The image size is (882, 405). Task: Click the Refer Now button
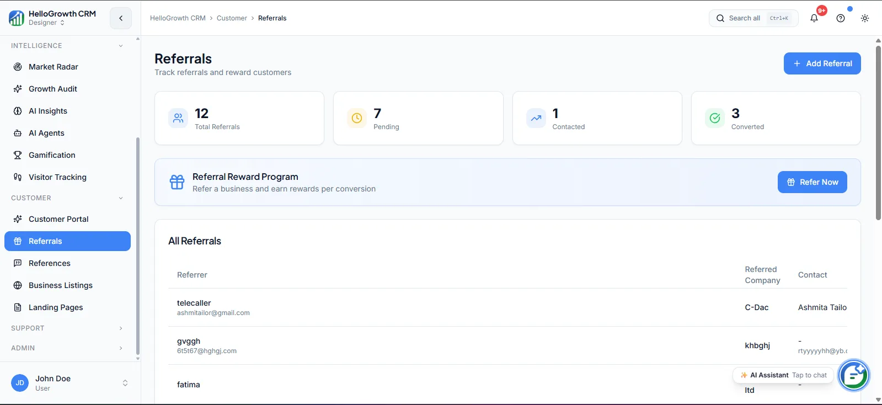(812, 182)
